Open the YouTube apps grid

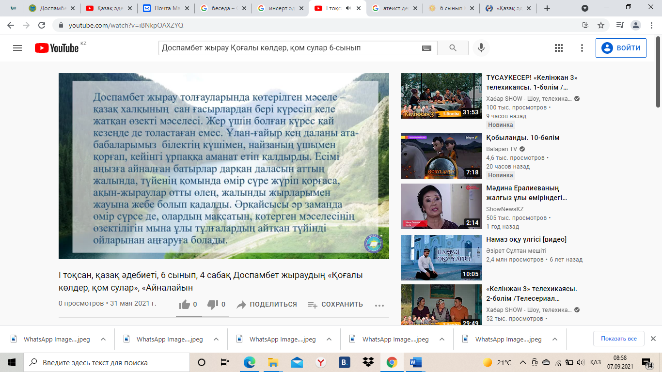point(559,48)
